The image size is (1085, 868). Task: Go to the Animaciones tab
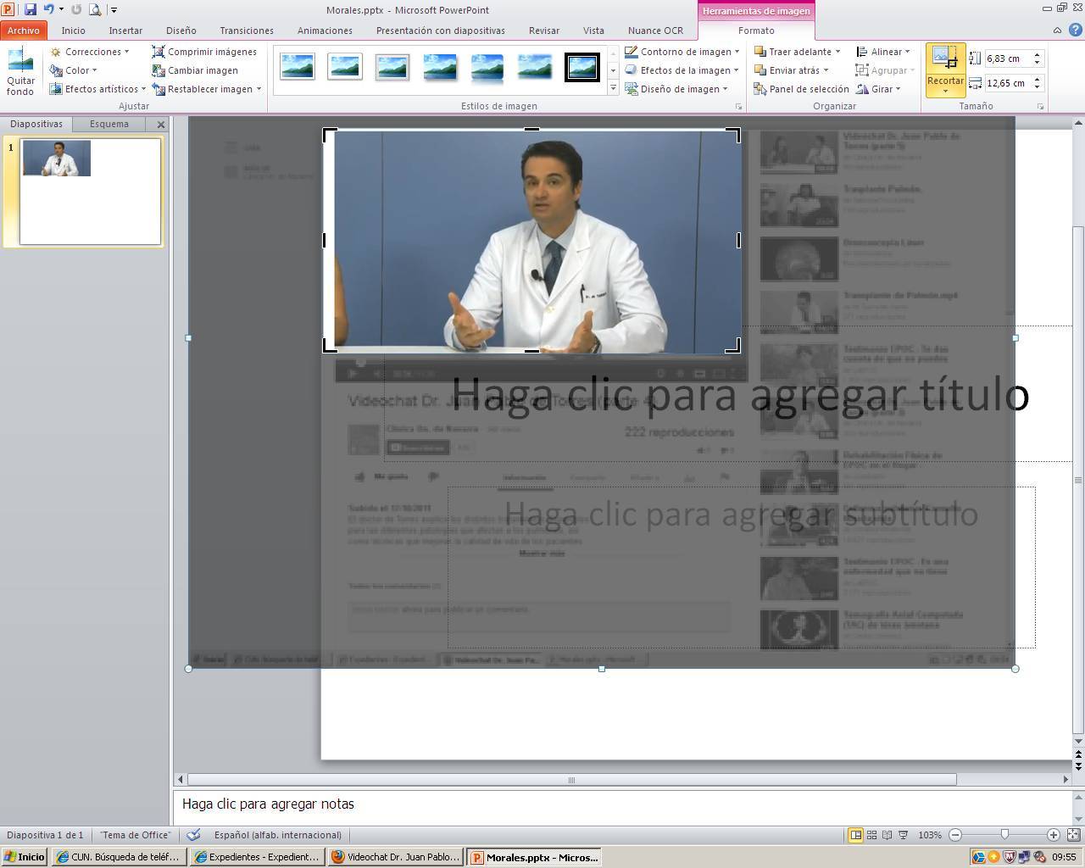(x=325, y=31)
